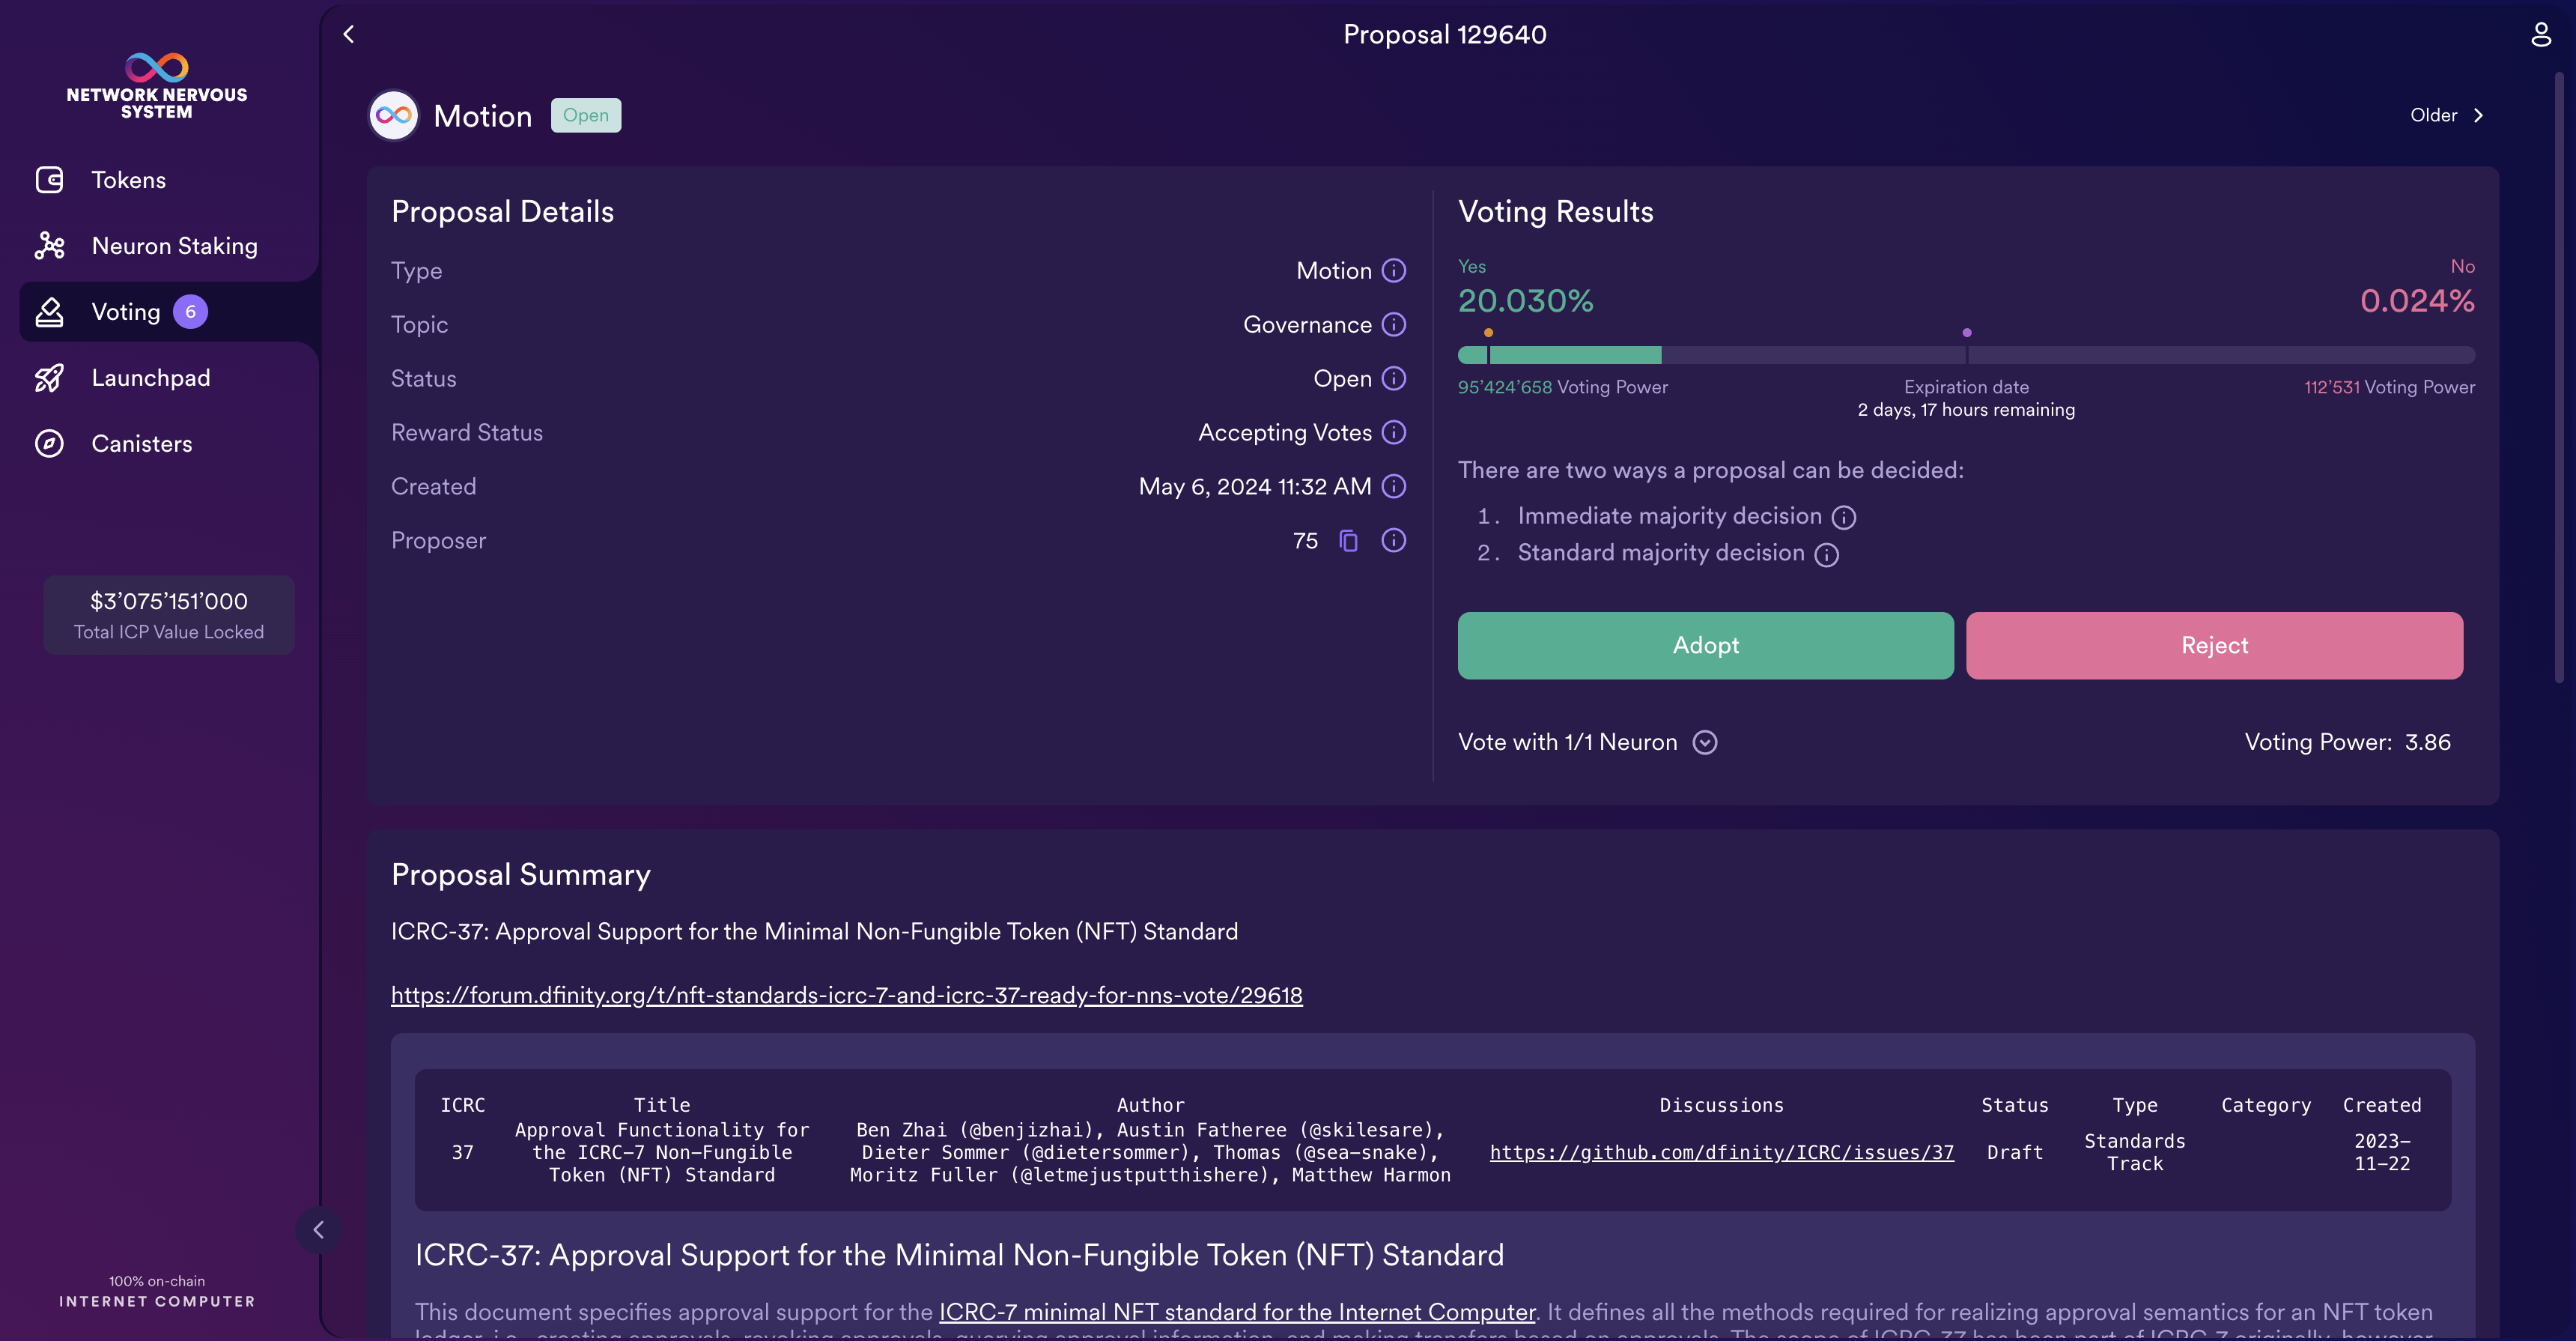Show info for the Proposer row

(x=1393, y=540)
